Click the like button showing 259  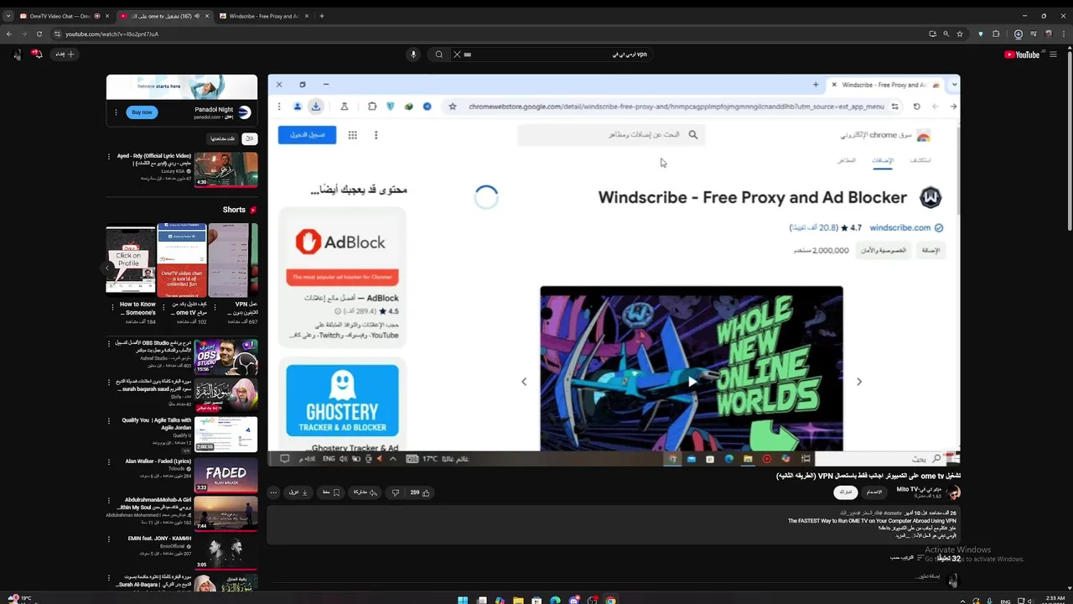[x=420, y=492]
